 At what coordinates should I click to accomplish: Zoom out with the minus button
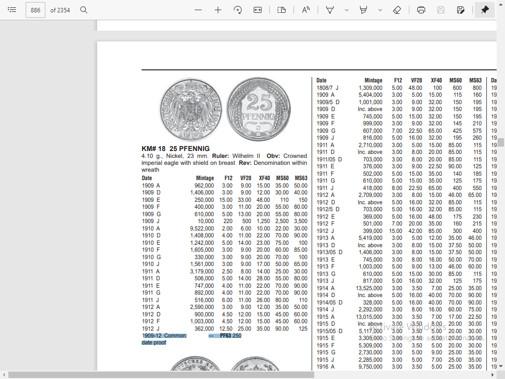(198, 10)
